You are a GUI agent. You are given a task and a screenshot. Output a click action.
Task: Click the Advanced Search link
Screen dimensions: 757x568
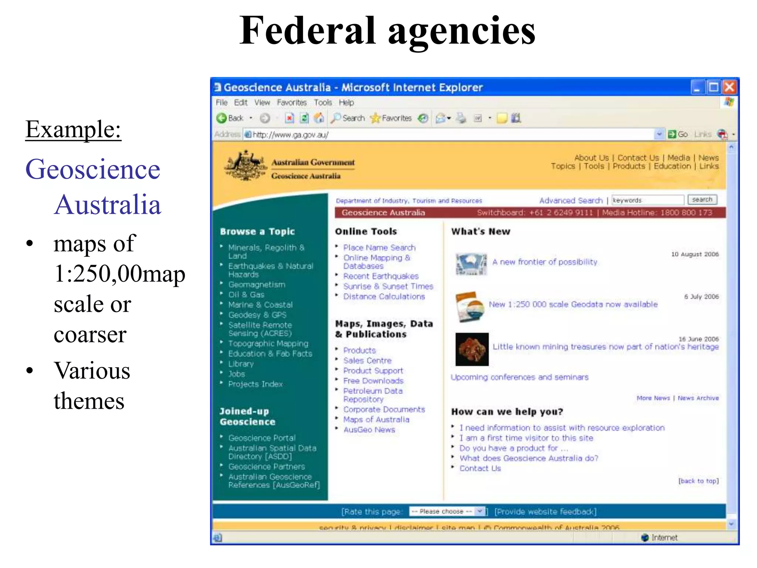(571, 200)
